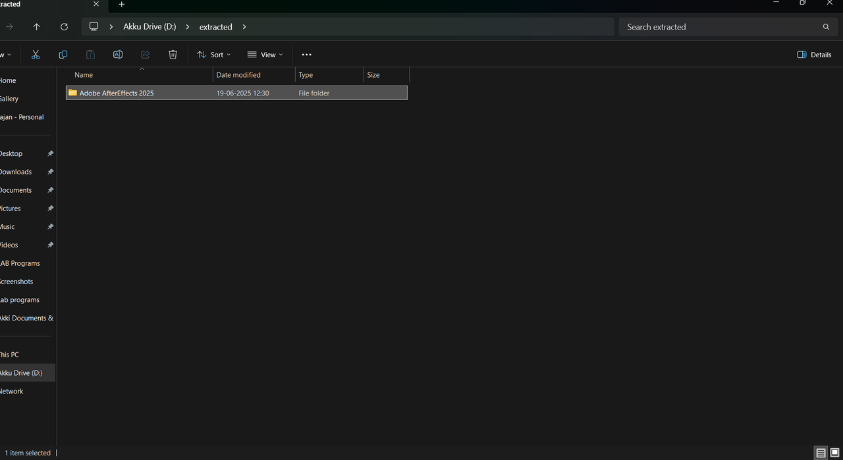843x460 pixels.
Task: Switch to details list view icon in status bar
Action: point(821,453)
